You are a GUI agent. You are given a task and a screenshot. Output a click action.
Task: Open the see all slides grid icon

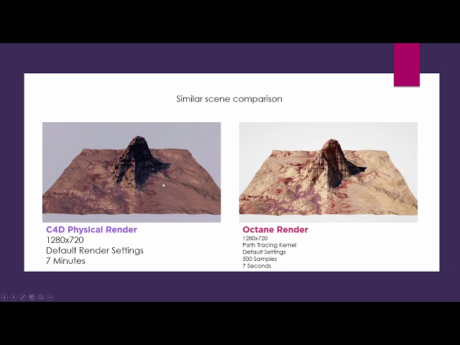point(32,297)
